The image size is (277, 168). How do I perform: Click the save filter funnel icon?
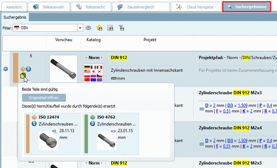pyautogui.click(x=121, y=28)
